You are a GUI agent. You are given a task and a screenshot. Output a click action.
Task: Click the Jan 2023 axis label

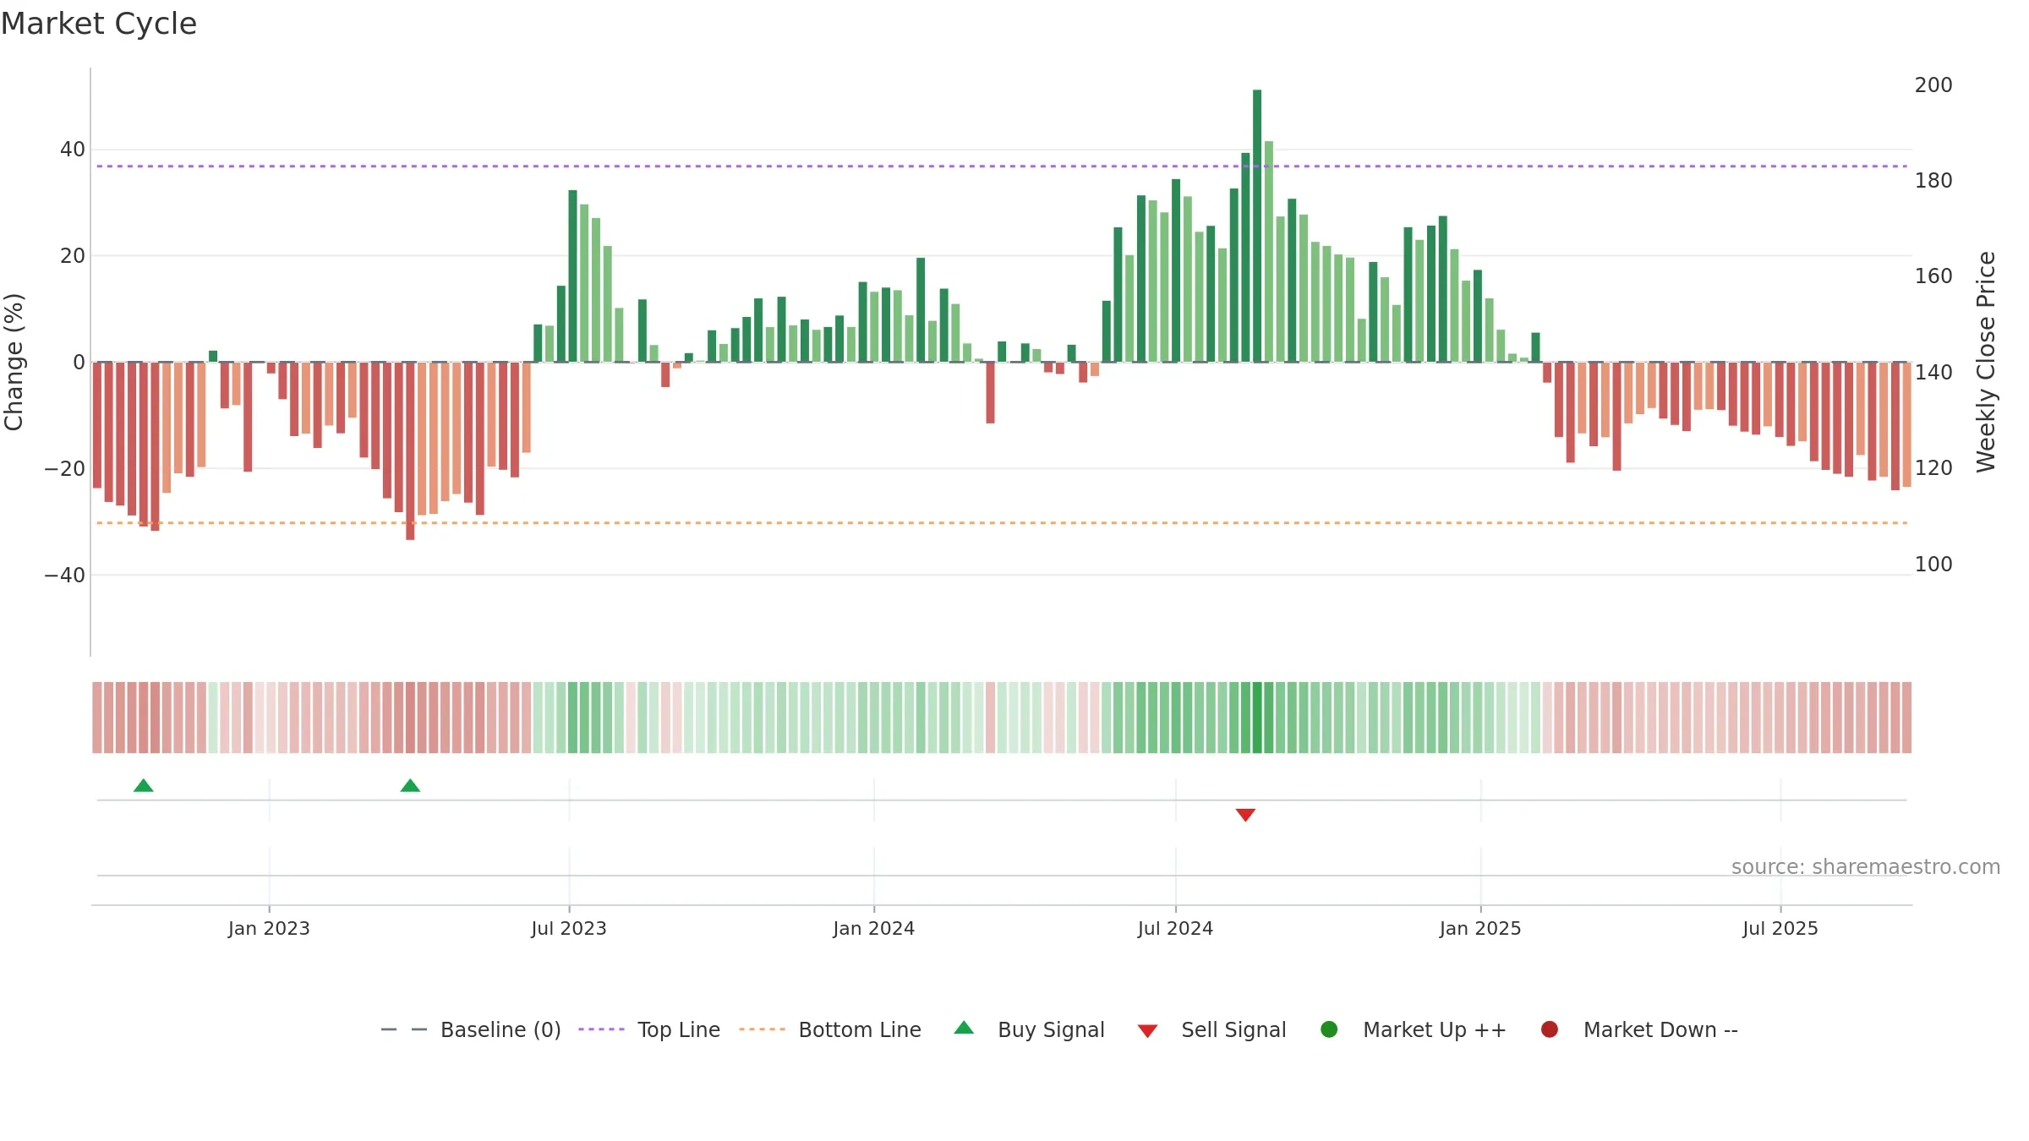[x=269, y=928]
